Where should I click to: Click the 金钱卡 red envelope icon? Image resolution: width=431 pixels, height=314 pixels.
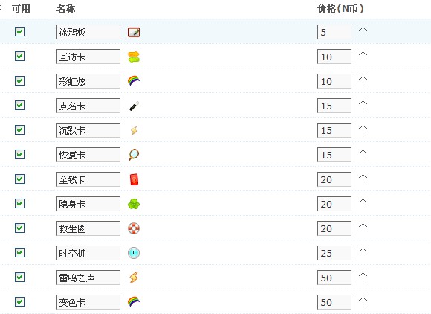134,179
